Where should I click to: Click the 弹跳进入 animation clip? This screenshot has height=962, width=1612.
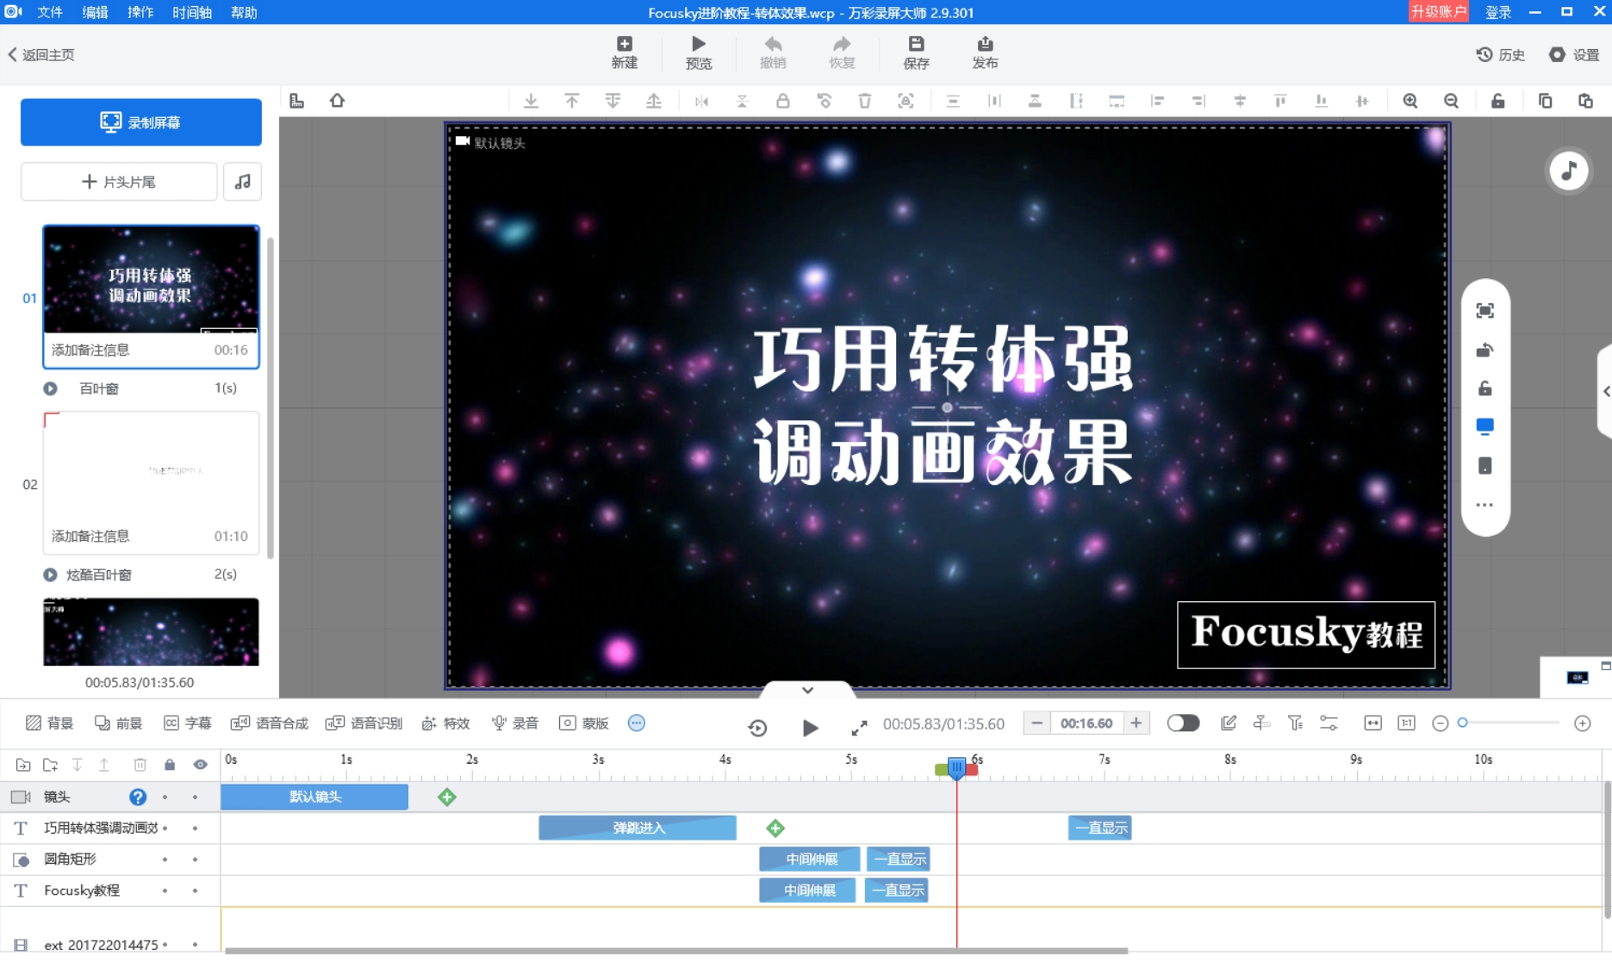[638, 828]
